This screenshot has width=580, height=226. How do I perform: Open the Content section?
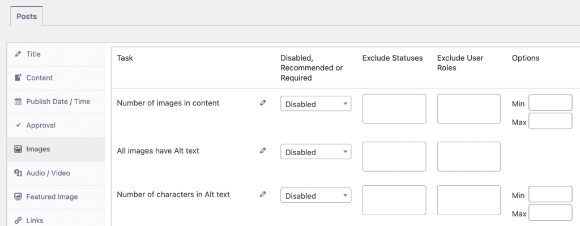pos(56,78)
